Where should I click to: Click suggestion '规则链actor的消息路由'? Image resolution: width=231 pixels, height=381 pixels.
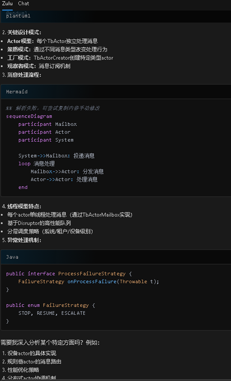tap(34, 362)
